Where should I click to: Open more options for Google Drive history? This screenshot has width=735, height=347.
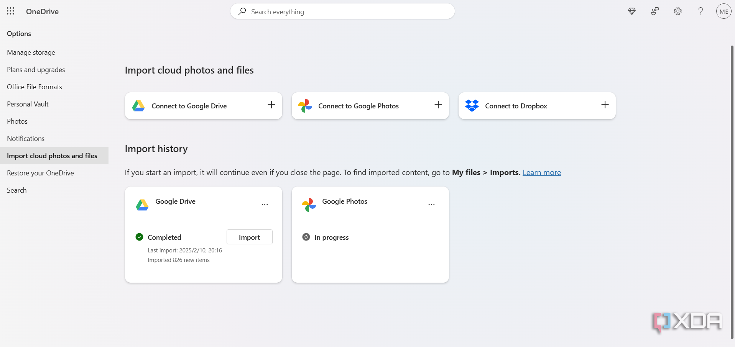(265, 205)
